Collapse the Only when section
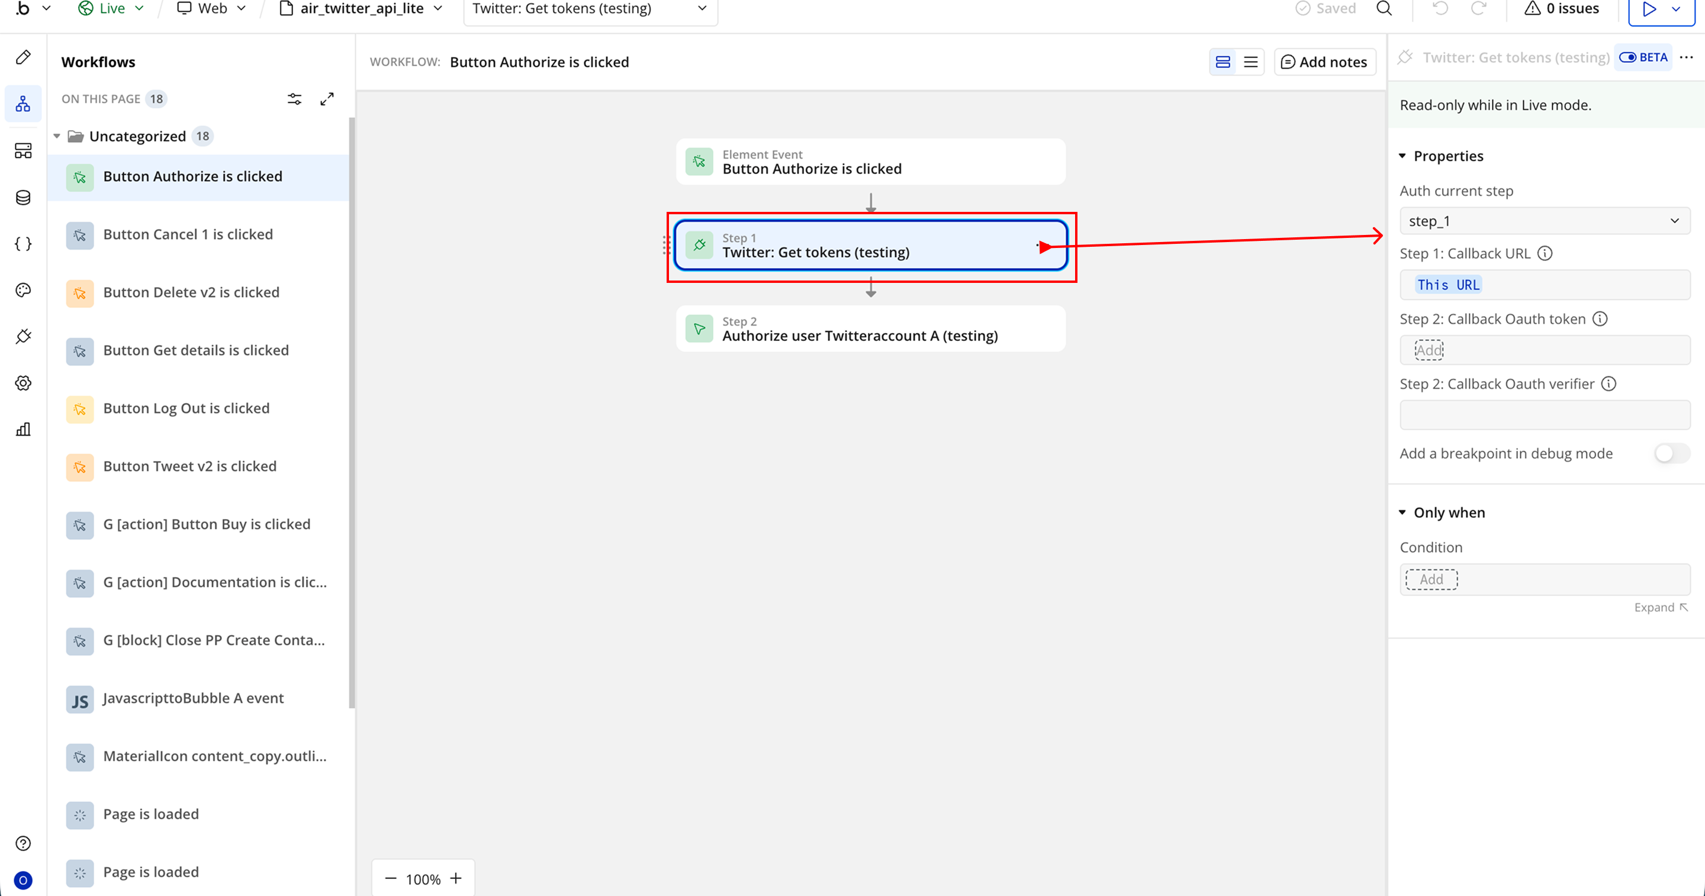1705x896 pixels. (1402, 512)
